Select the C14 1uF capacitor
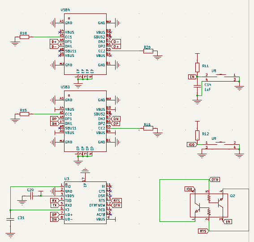 pyautogui.click(x=197, y=86)
